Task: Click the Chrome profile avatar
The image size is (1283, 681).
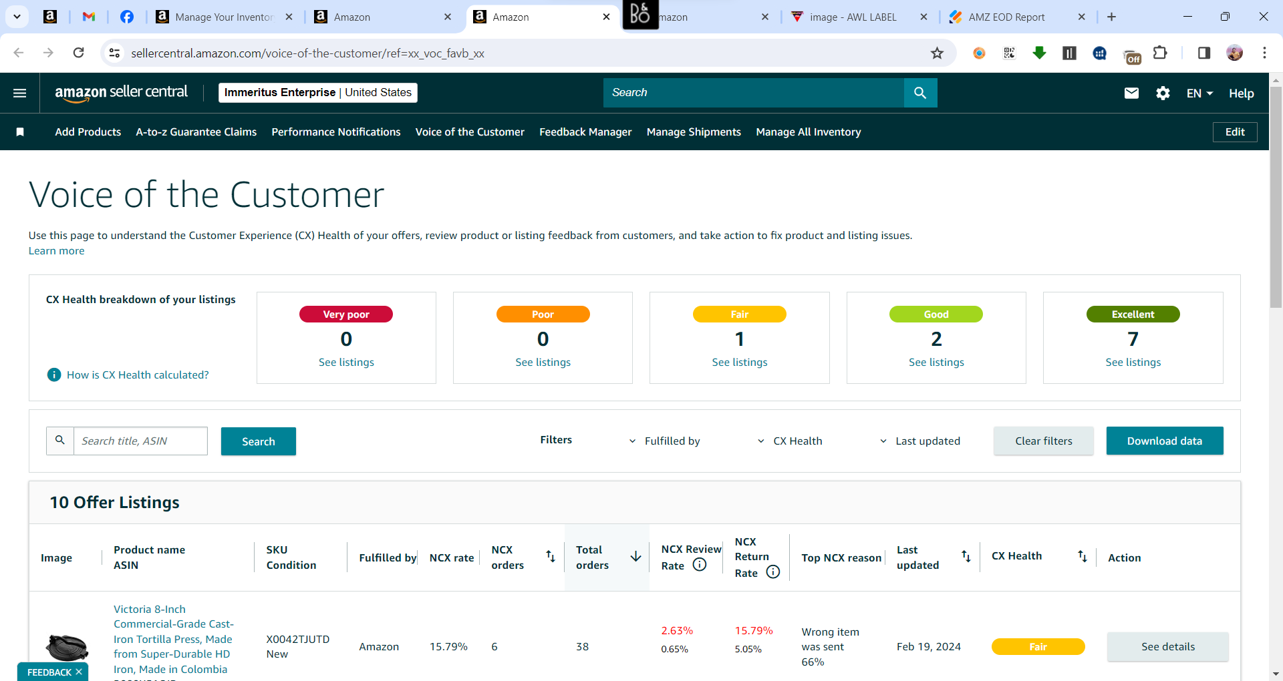Action: pos(1234,53)
